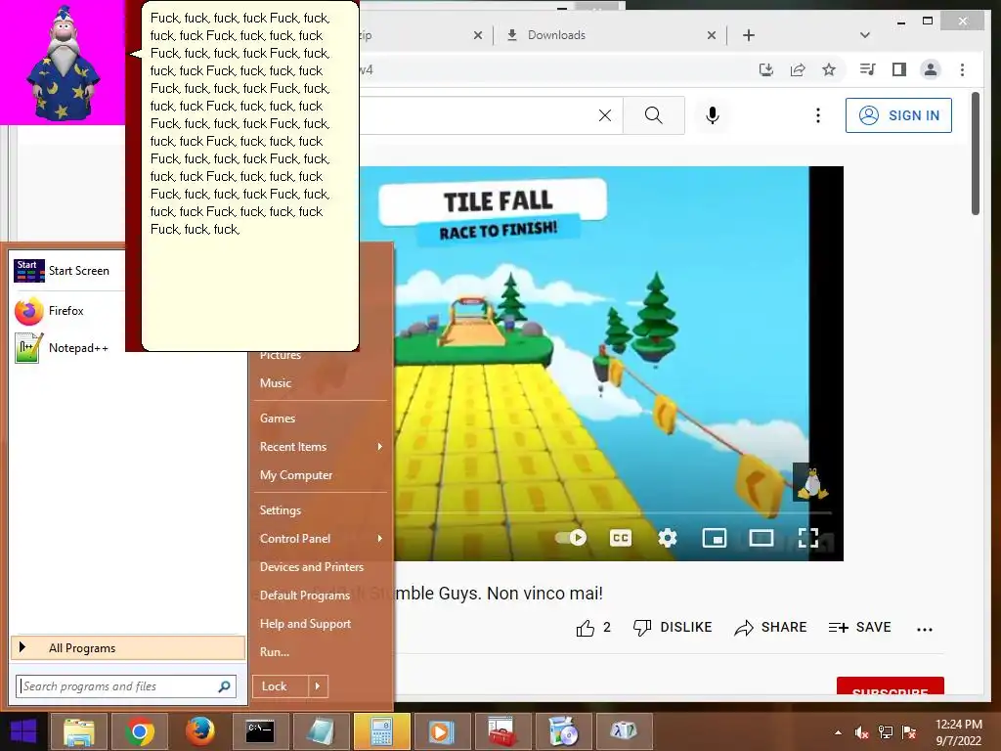Open YouTube settings three-dot menu

pyautogui.click(x=818, y=115)
